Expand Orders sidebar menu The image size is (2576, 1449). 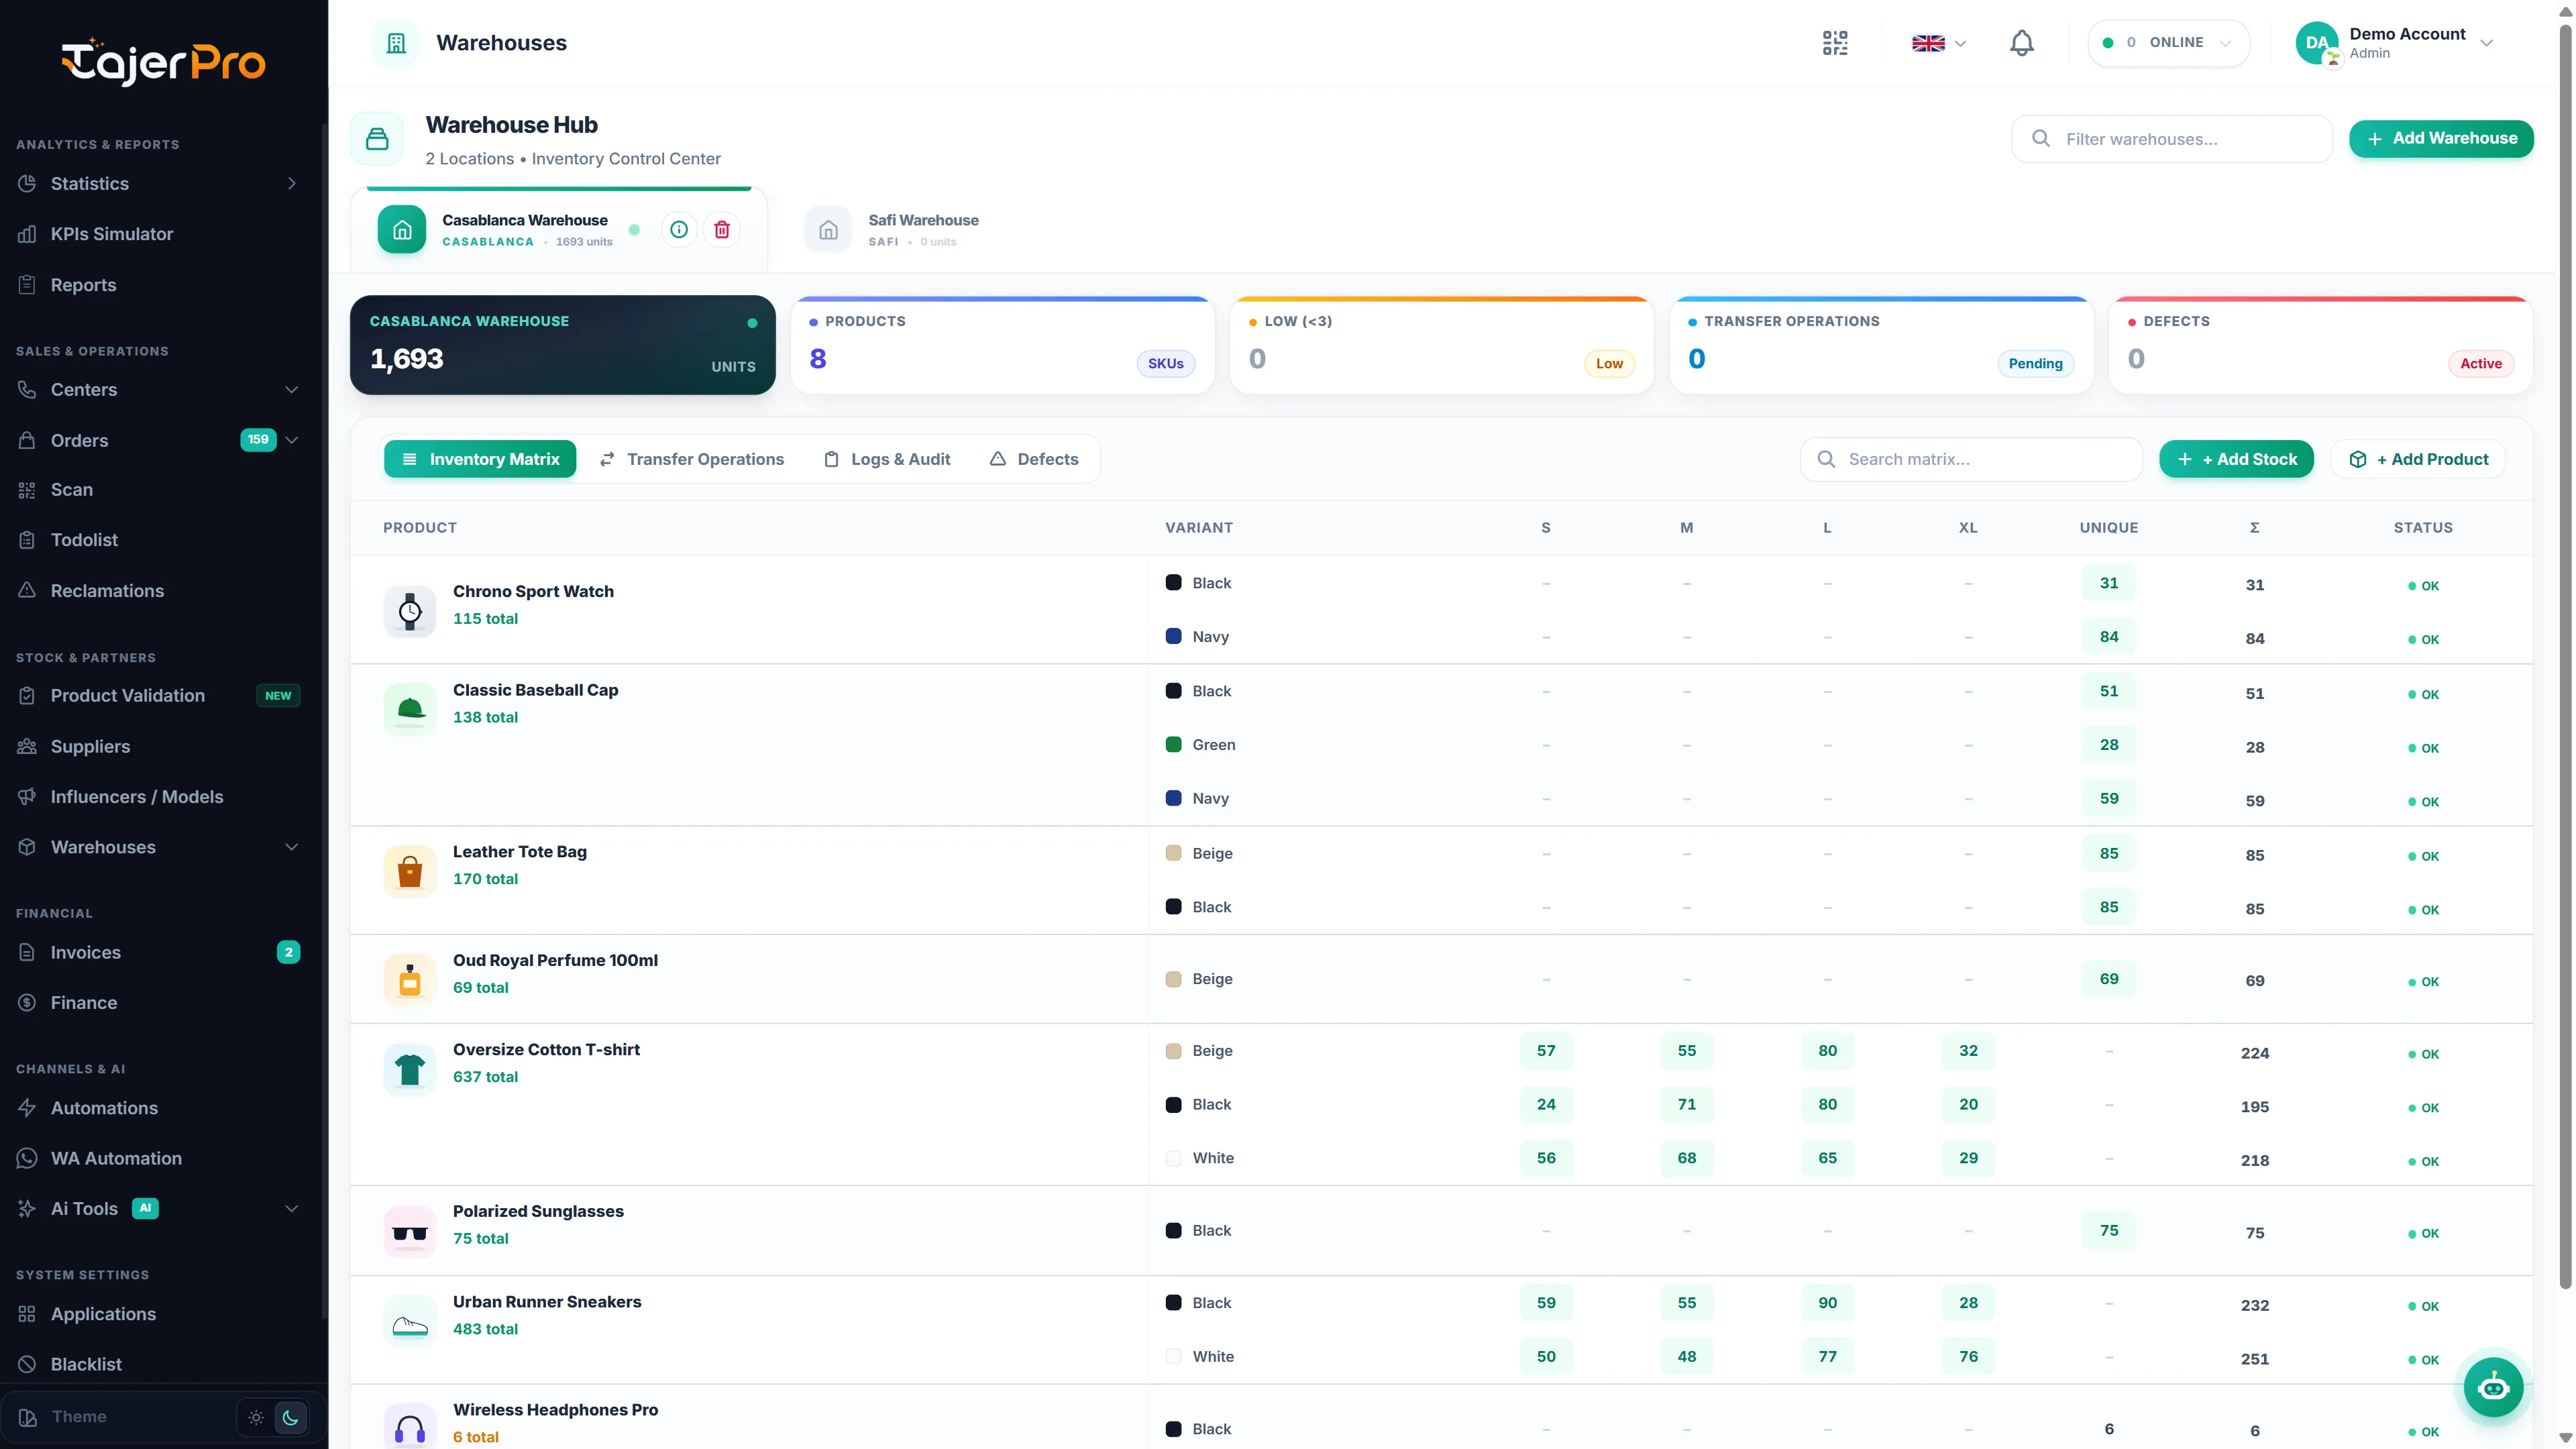[x=292, y=440]
